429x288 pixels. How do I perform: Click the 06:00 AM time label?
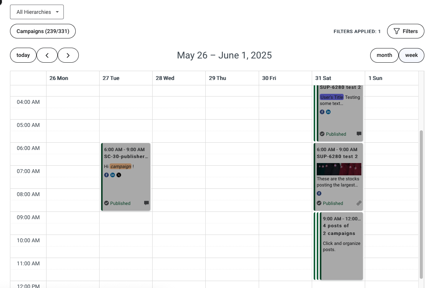tap(28, 148)
